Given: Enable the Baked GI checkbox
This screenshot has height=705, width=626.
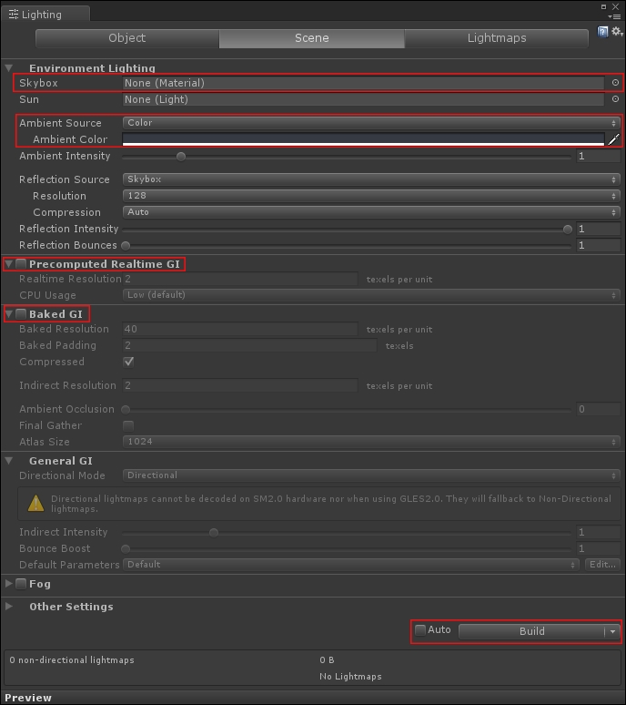Looking at the screenshot, I should click(x=21, y=314).
